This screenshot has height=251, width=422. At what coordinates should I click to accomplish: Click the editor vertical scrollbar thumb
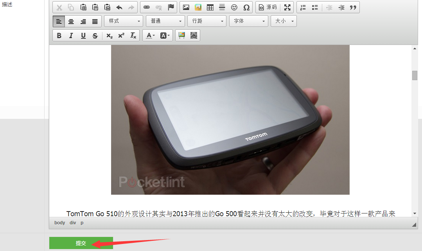tap(415, 75)
